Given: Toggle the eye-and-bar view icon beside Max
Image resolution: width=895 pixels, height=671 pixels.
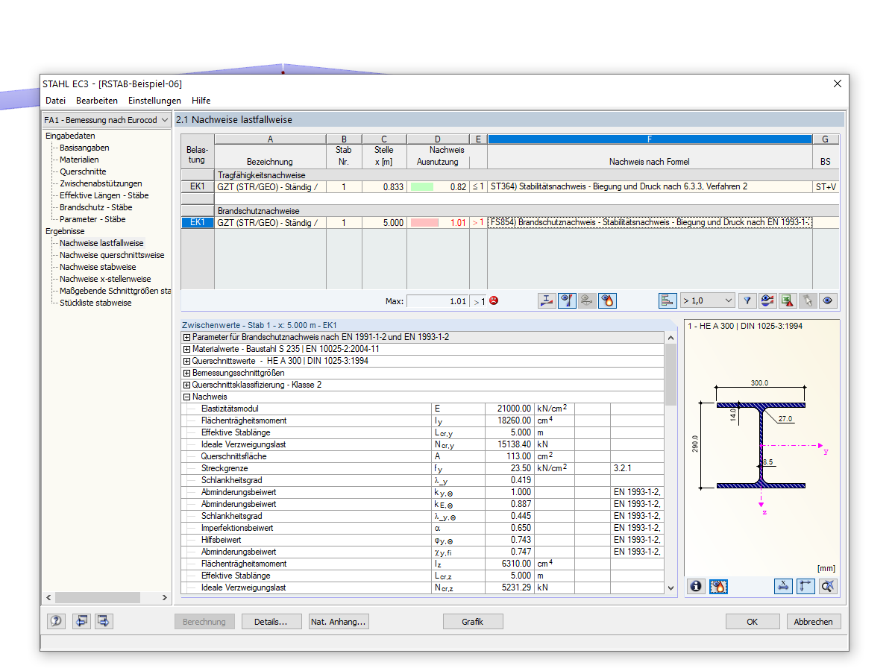Looking at the screenshot, I should click(x=567, y=300).
